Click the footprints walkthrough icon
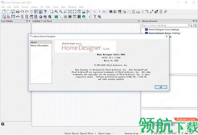The width and height of the screenshot is (198, 135). click(120, 12)
